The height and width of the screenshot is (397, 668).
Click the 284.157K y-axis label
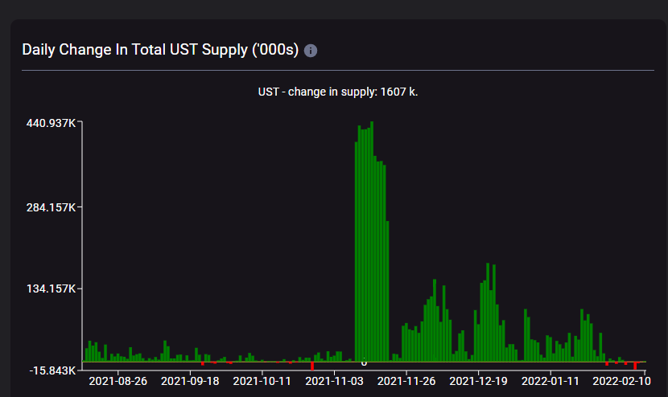pos(51,207)
